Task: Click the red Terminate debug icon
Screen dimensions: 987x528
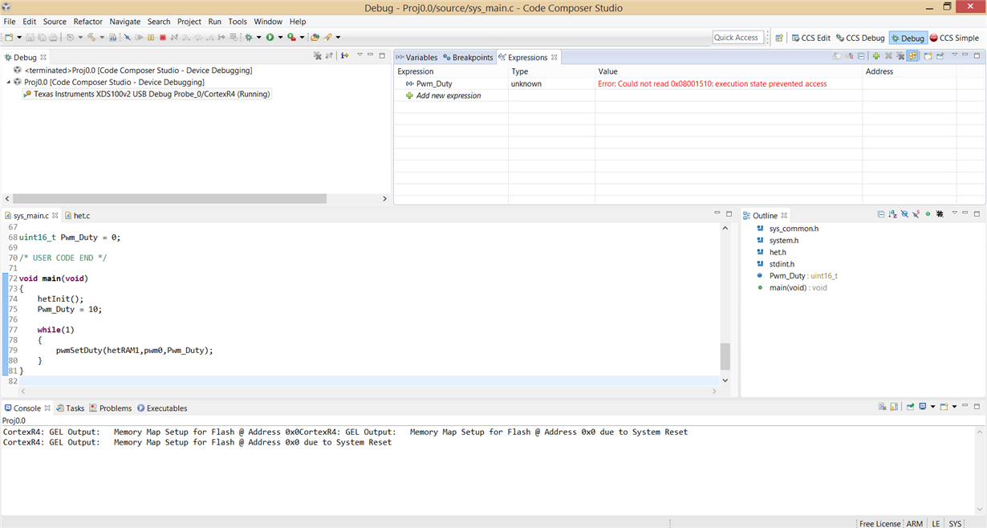Action: 163,37
